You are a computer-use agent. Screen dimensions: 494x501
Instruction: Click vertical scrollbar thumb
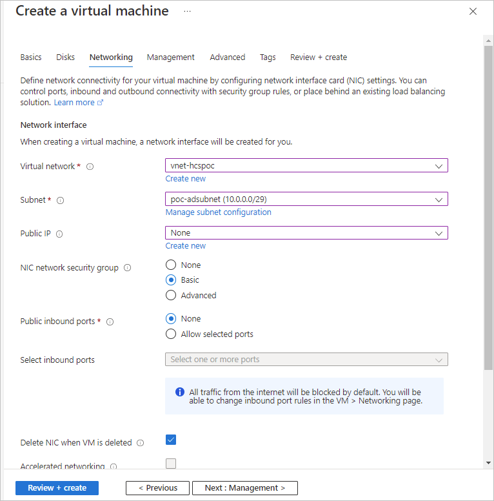coord(488,208)
